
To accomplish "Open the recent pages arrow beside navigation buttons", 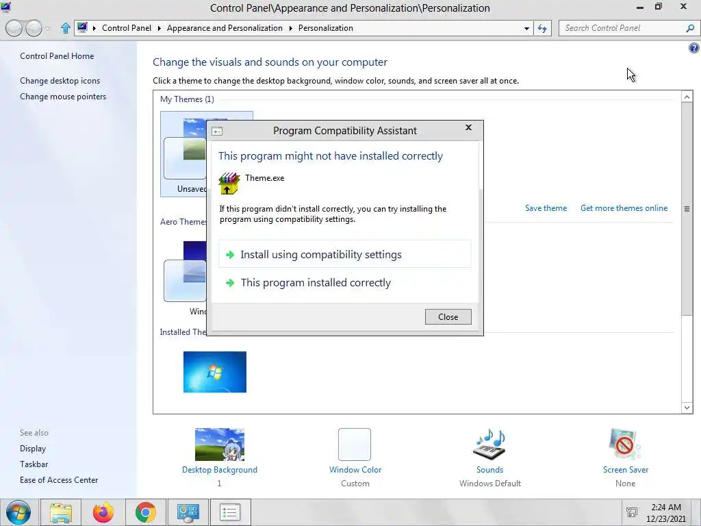I will point(48,29).
